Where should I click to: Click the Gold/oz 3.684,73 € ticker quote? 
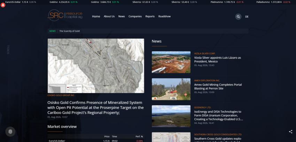click(105, 2)
